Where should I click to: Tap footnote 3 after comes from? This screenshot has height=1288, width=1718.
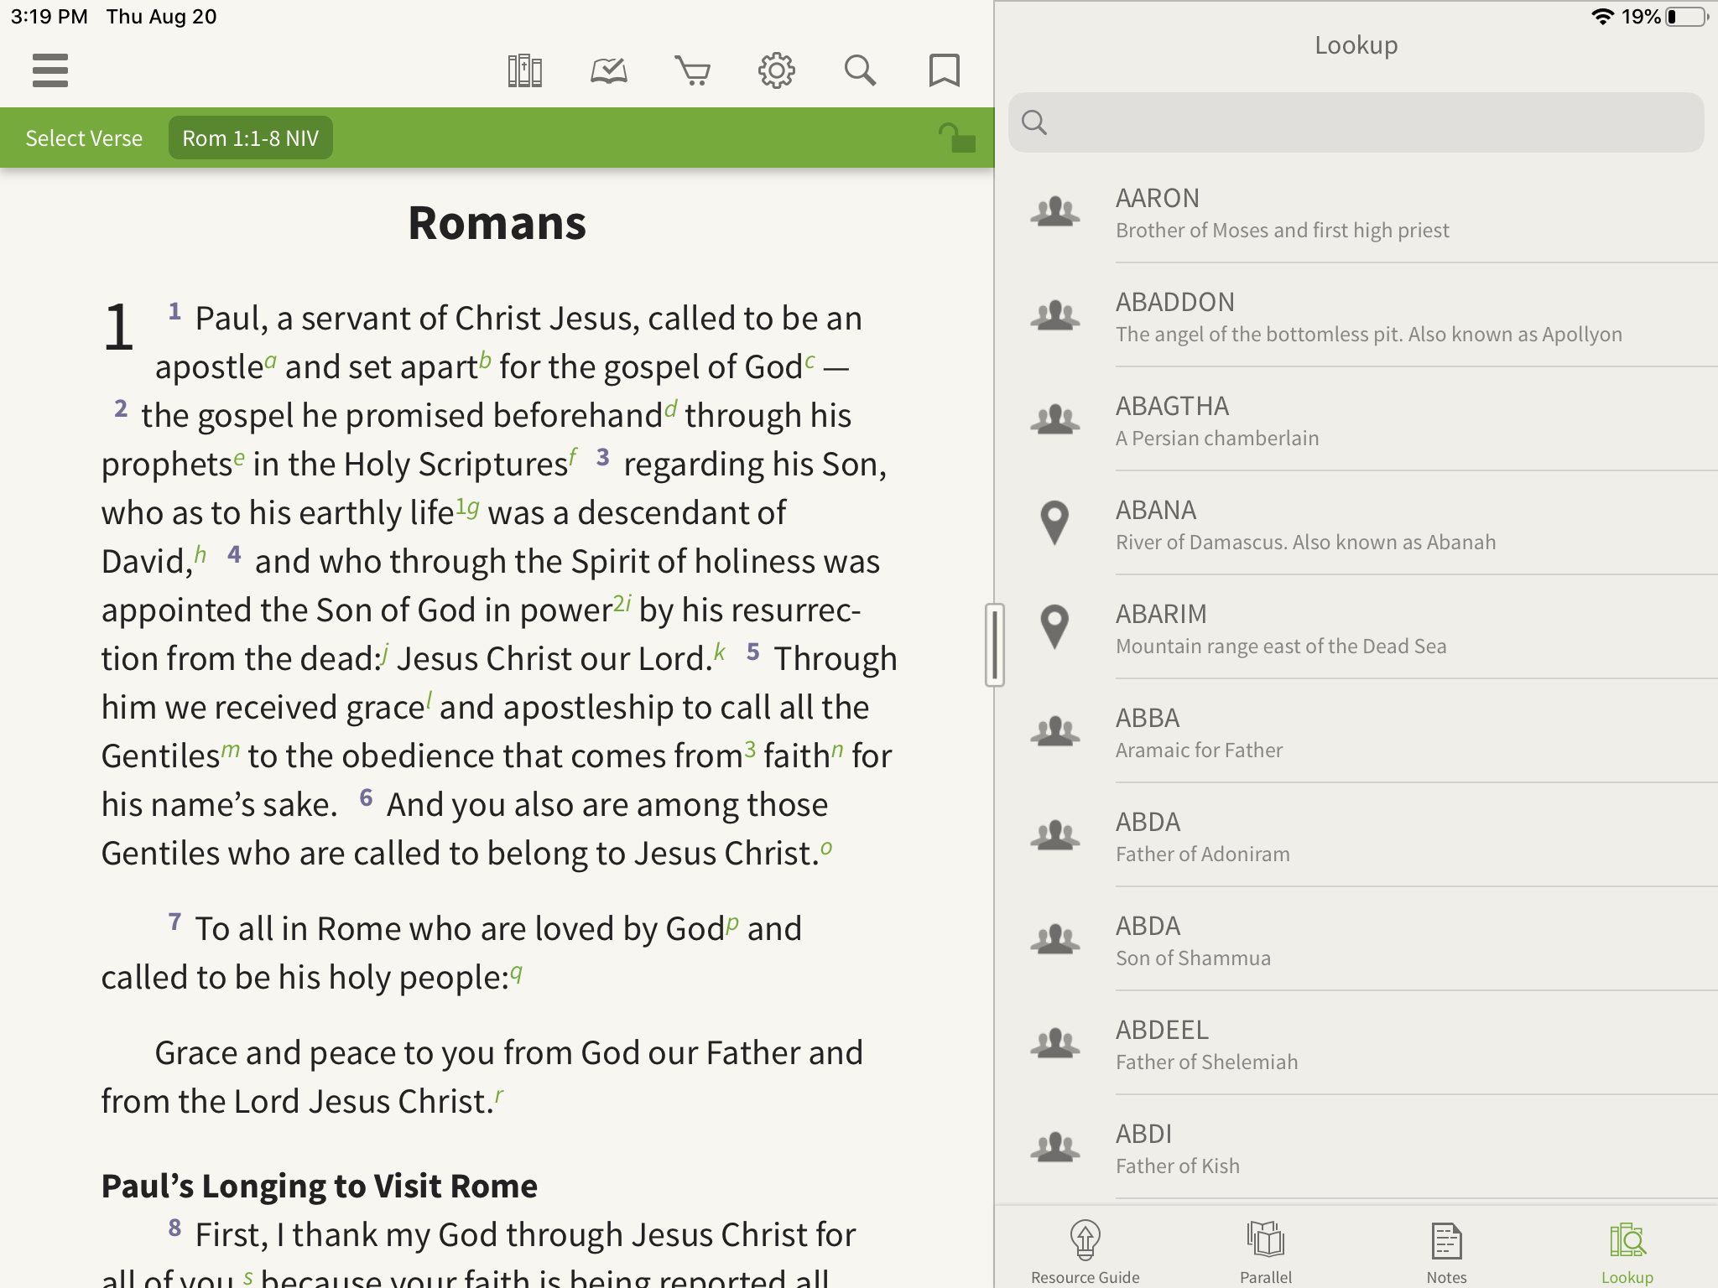click(x=750, y=750)
